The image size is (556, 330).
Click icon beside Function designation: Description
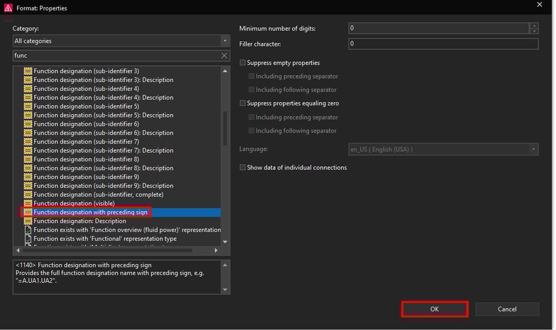[28, 221]
